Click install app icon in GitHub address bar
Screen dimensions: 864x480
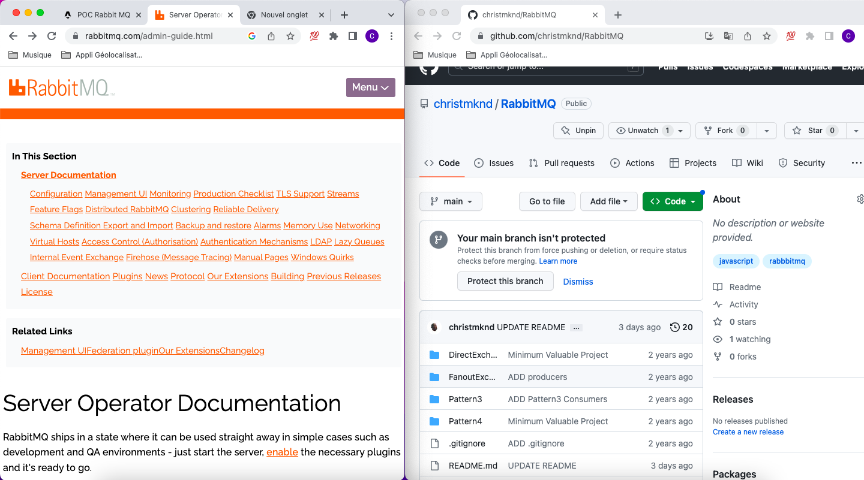[x=709, y=36]
